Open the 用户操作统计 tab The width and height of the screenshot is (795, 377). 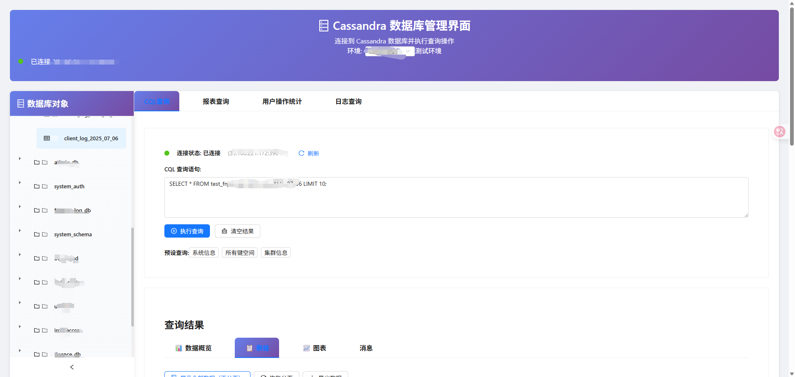click(x=282, y=101)
